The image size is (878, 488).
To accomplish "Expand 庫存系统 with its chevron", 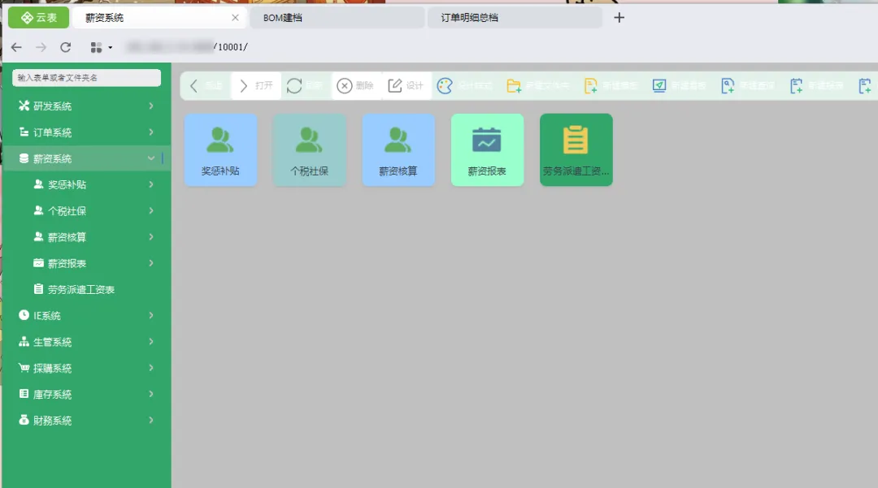I will tap(151, 394).
